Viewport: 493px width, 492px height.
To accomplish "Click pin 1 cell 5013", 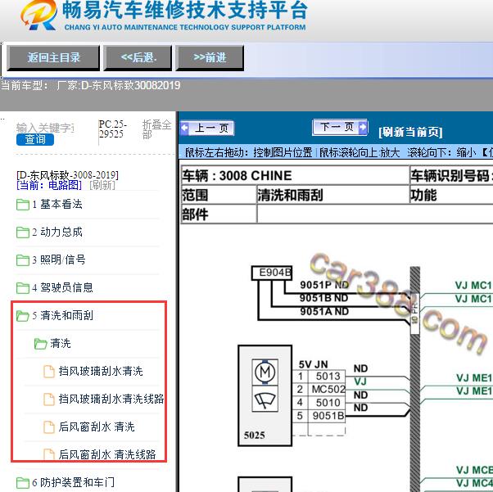I will tap(328, 376).
